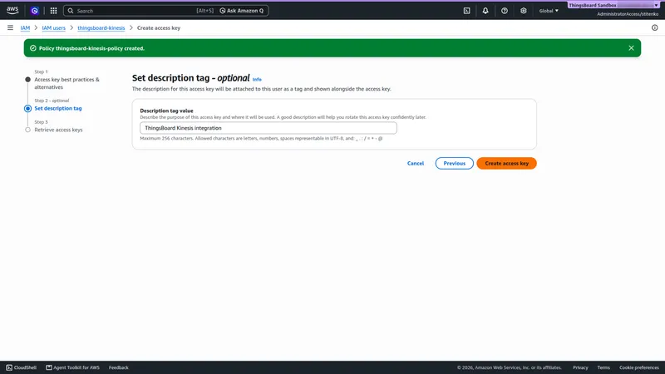This screenshot has width=665, height=374.
Task: Launch CloudShell from top toolbar icon
Action: (466, 11)
